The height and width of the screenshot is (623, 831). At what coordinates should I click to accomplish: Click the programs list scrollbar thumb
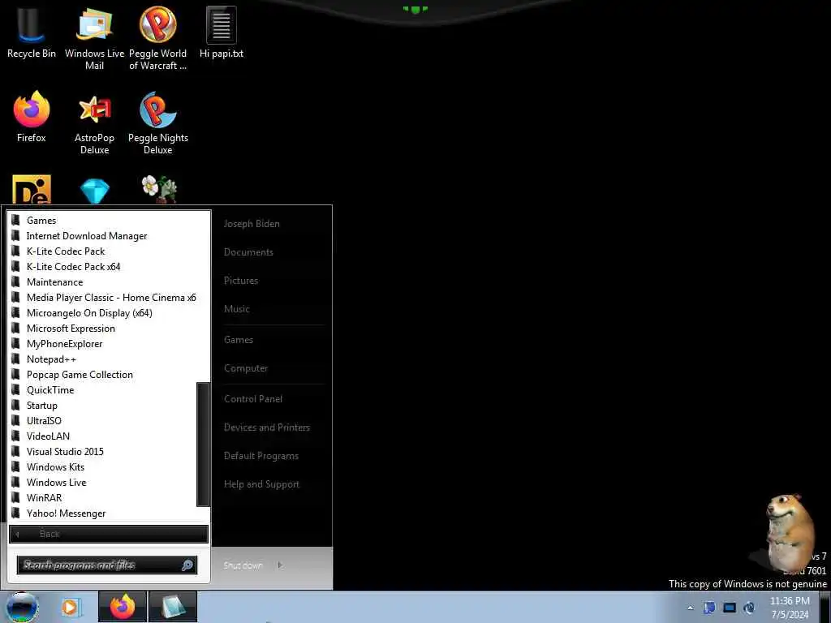[203, 444]
